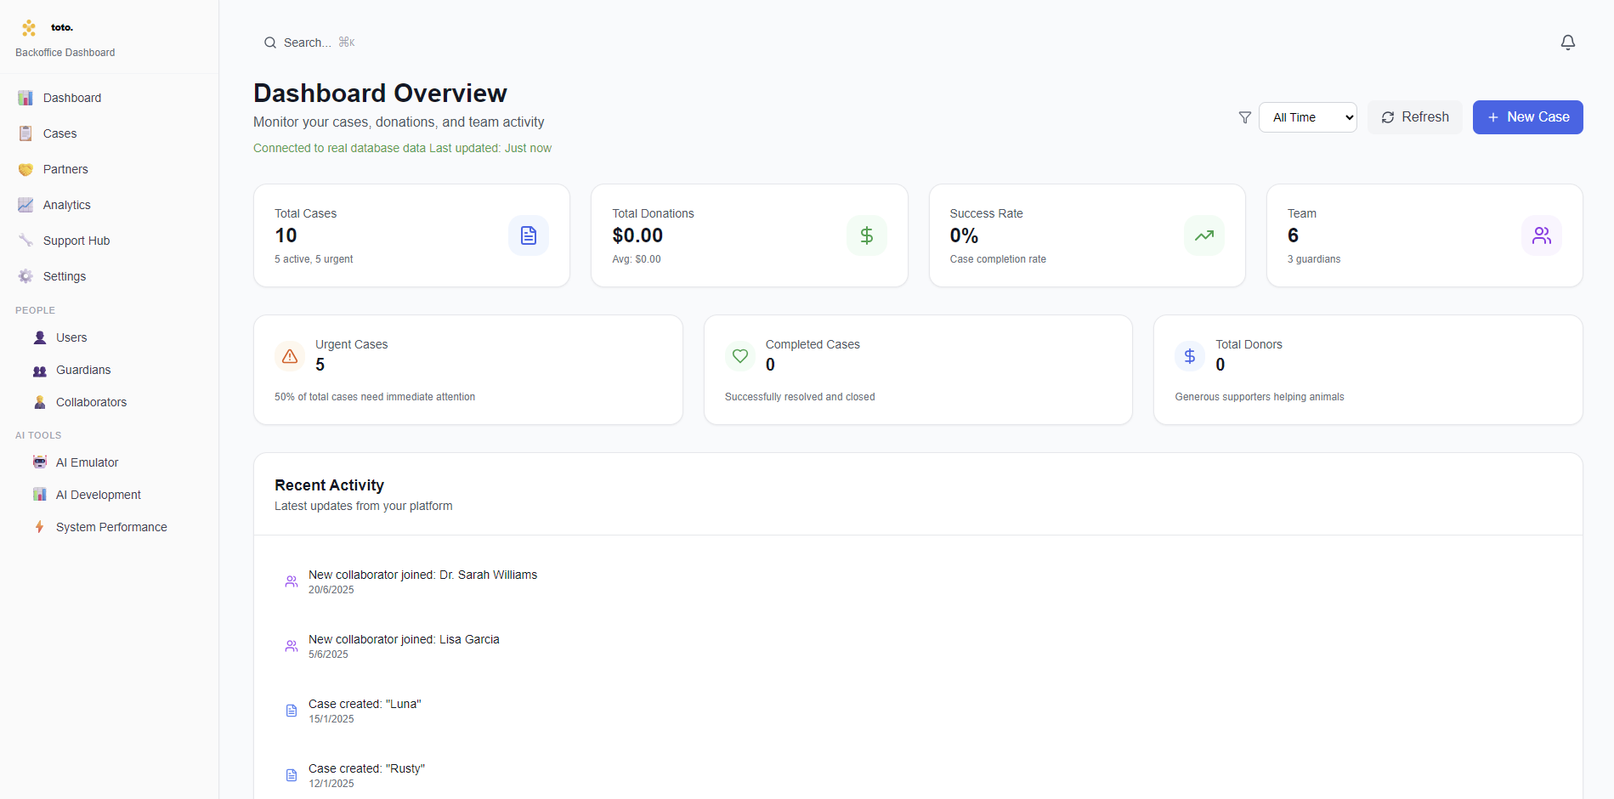Viewport: 1614px width, 799px height.
Task: Click the Analytics chart icon in sidebar
Action: coord(25,205)
